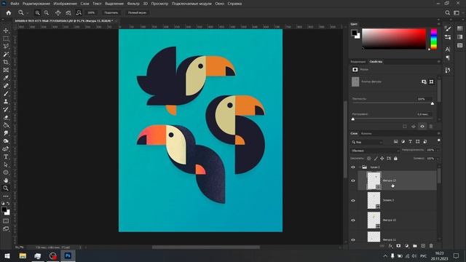466x262 pixels.
Task: Select the Smudge tool in toolbar
Action: click(x=6, y=133)
